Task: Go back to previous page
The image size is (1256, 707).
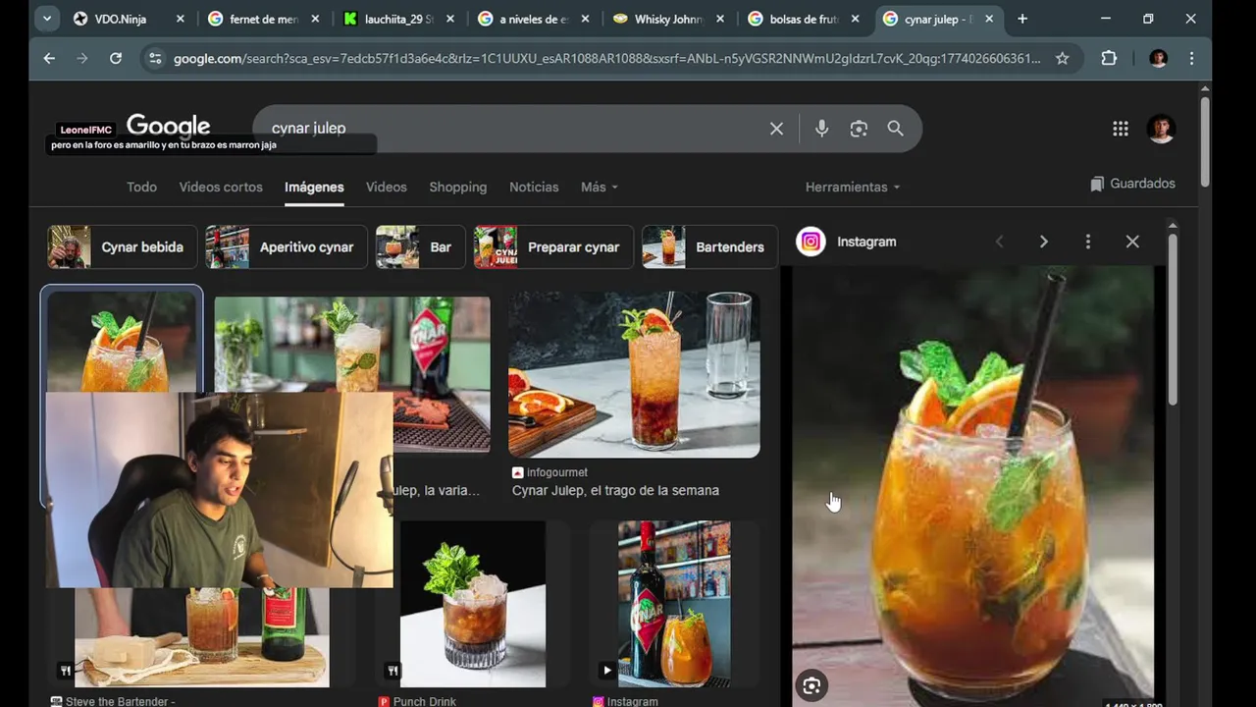Action: pos(49,59)
